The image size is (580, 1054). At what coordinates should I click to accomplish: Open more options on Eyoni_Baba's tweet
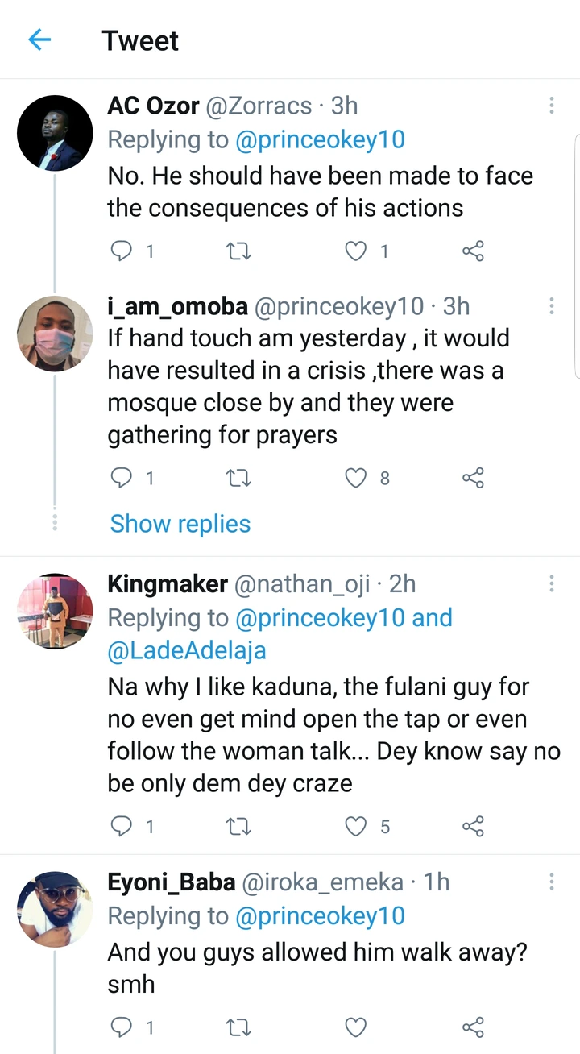point(552,882)
